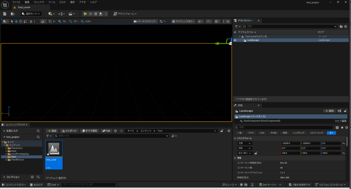The height and width of the screenshot is (189, 351).
Task: Open the ファイル menu
Action: 16,2
